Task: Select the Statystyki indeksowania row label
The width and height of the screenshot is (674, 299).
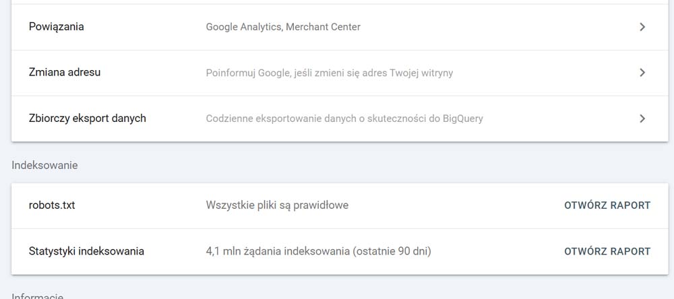Action: [x=86, y=251]
